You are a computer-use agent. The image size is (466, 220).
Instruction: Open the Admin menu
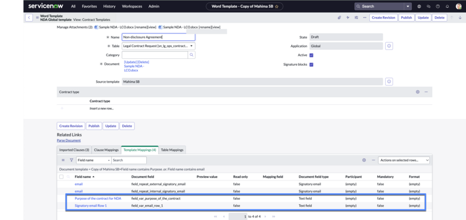pos(154,6)
